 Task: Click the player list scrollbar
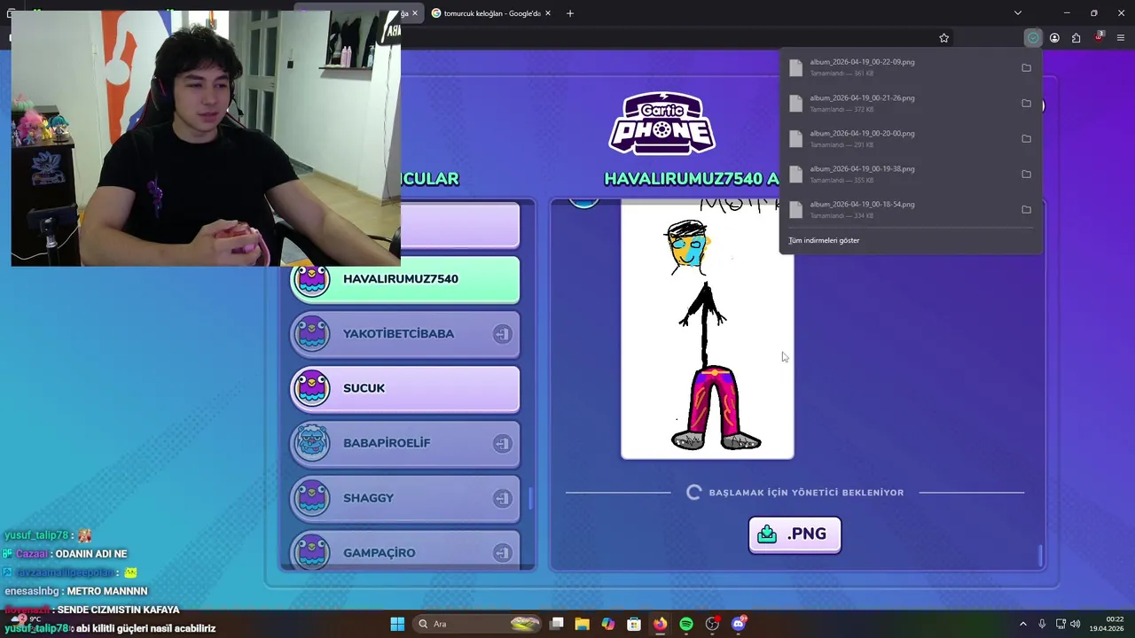[x=531, y=498]
